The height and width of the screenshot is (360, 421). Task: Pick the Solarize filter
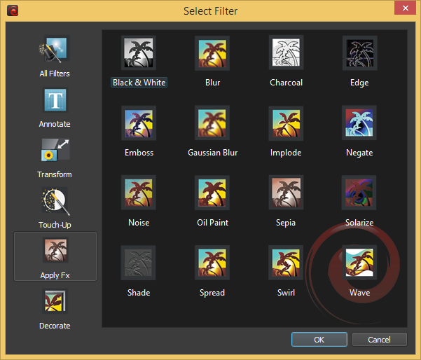pos(359,193)
